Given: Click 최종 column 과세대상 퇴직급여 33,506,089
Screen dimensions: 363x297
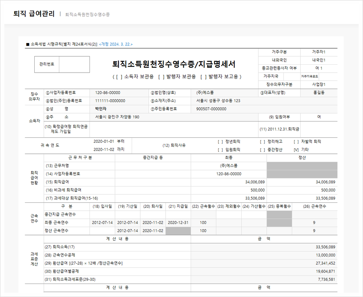Looking at the screenshot, I should (x=255, y=198).
